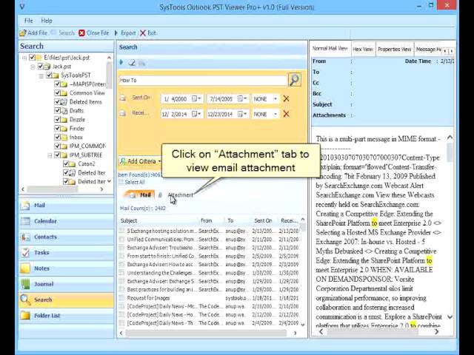Viewport: 474px width, 355px height.
Task: Toggle the Jack.pst folder checkbox
Action: pos(41,66)
